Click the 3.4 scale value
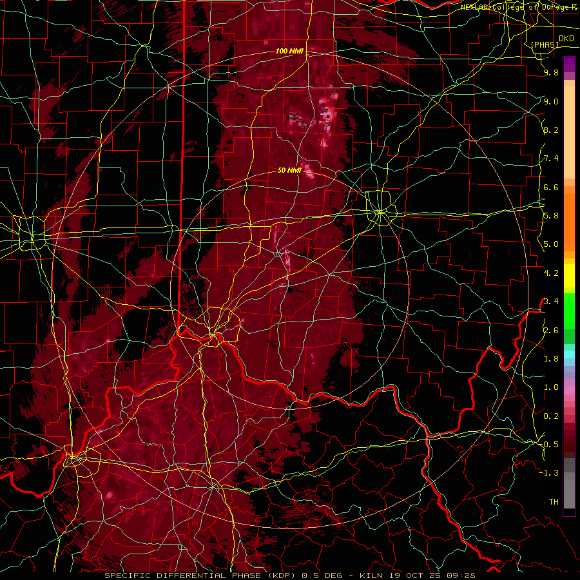Image resolution: width=580 pixels, height=580 pixels. [x=551, y=302]
